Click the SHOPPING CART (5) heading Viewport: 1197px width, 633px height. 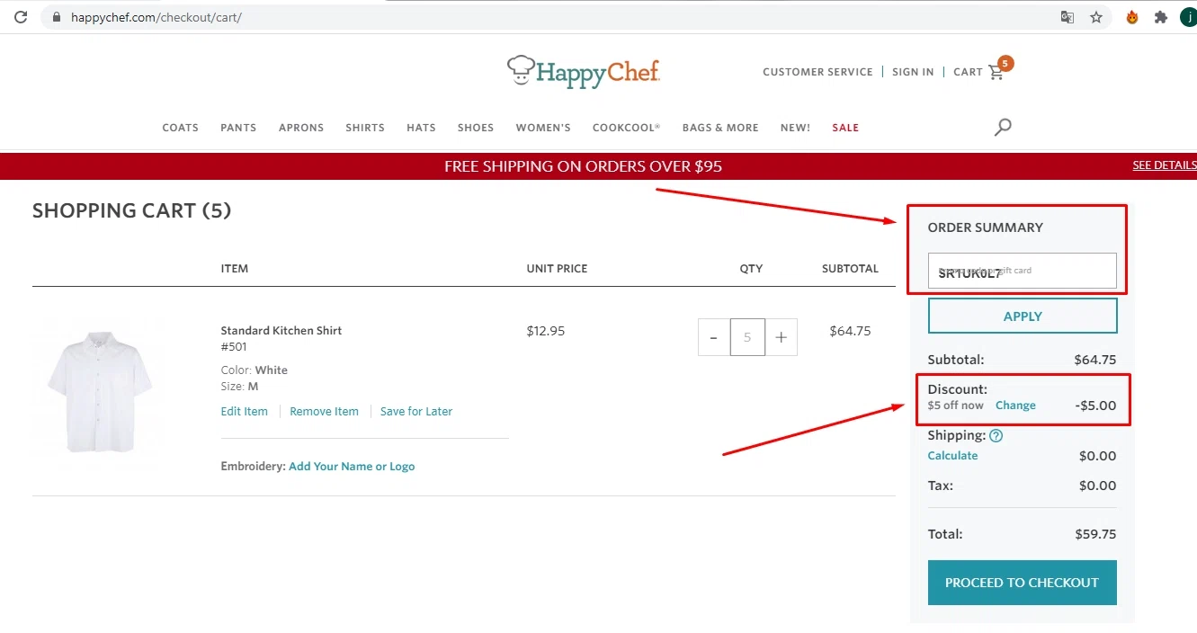(131, 210)
